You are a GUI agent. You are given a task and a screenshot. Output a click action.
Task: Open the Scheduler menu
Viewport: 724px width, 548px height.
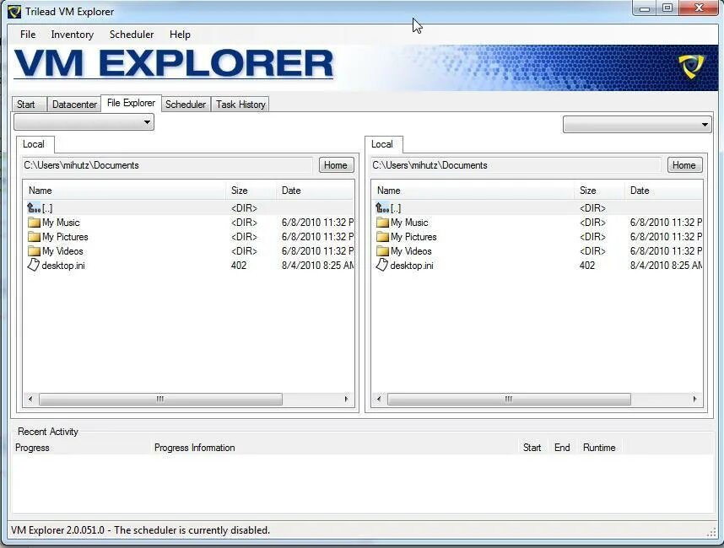click(132, 35)
